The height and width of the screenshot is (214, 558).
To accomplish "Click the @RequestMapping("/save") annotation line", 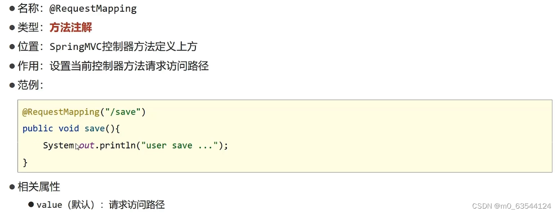I will click(84, 112).
